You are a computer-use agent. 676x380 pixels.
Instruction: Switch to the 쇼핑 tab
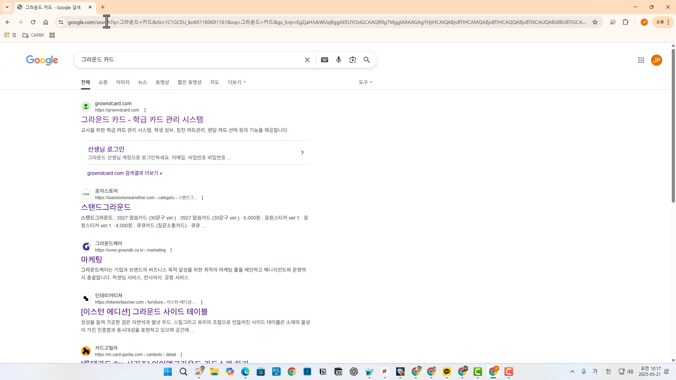click(x=103, y=82)
